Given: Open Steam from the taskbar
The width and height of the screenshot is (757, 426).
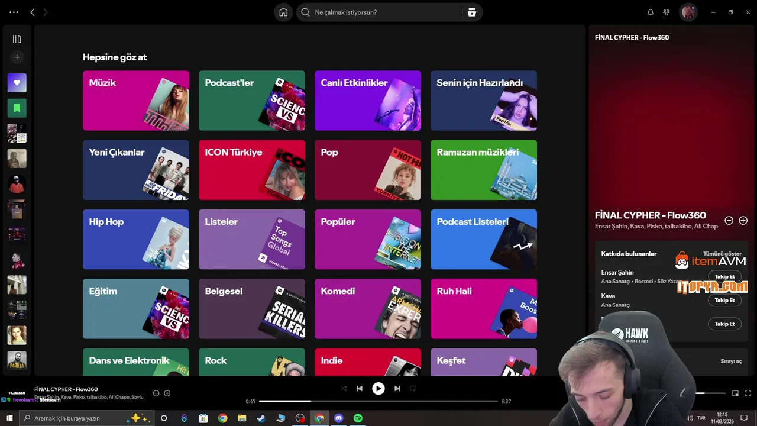Looking at the screenshot, I should [261, 418].
